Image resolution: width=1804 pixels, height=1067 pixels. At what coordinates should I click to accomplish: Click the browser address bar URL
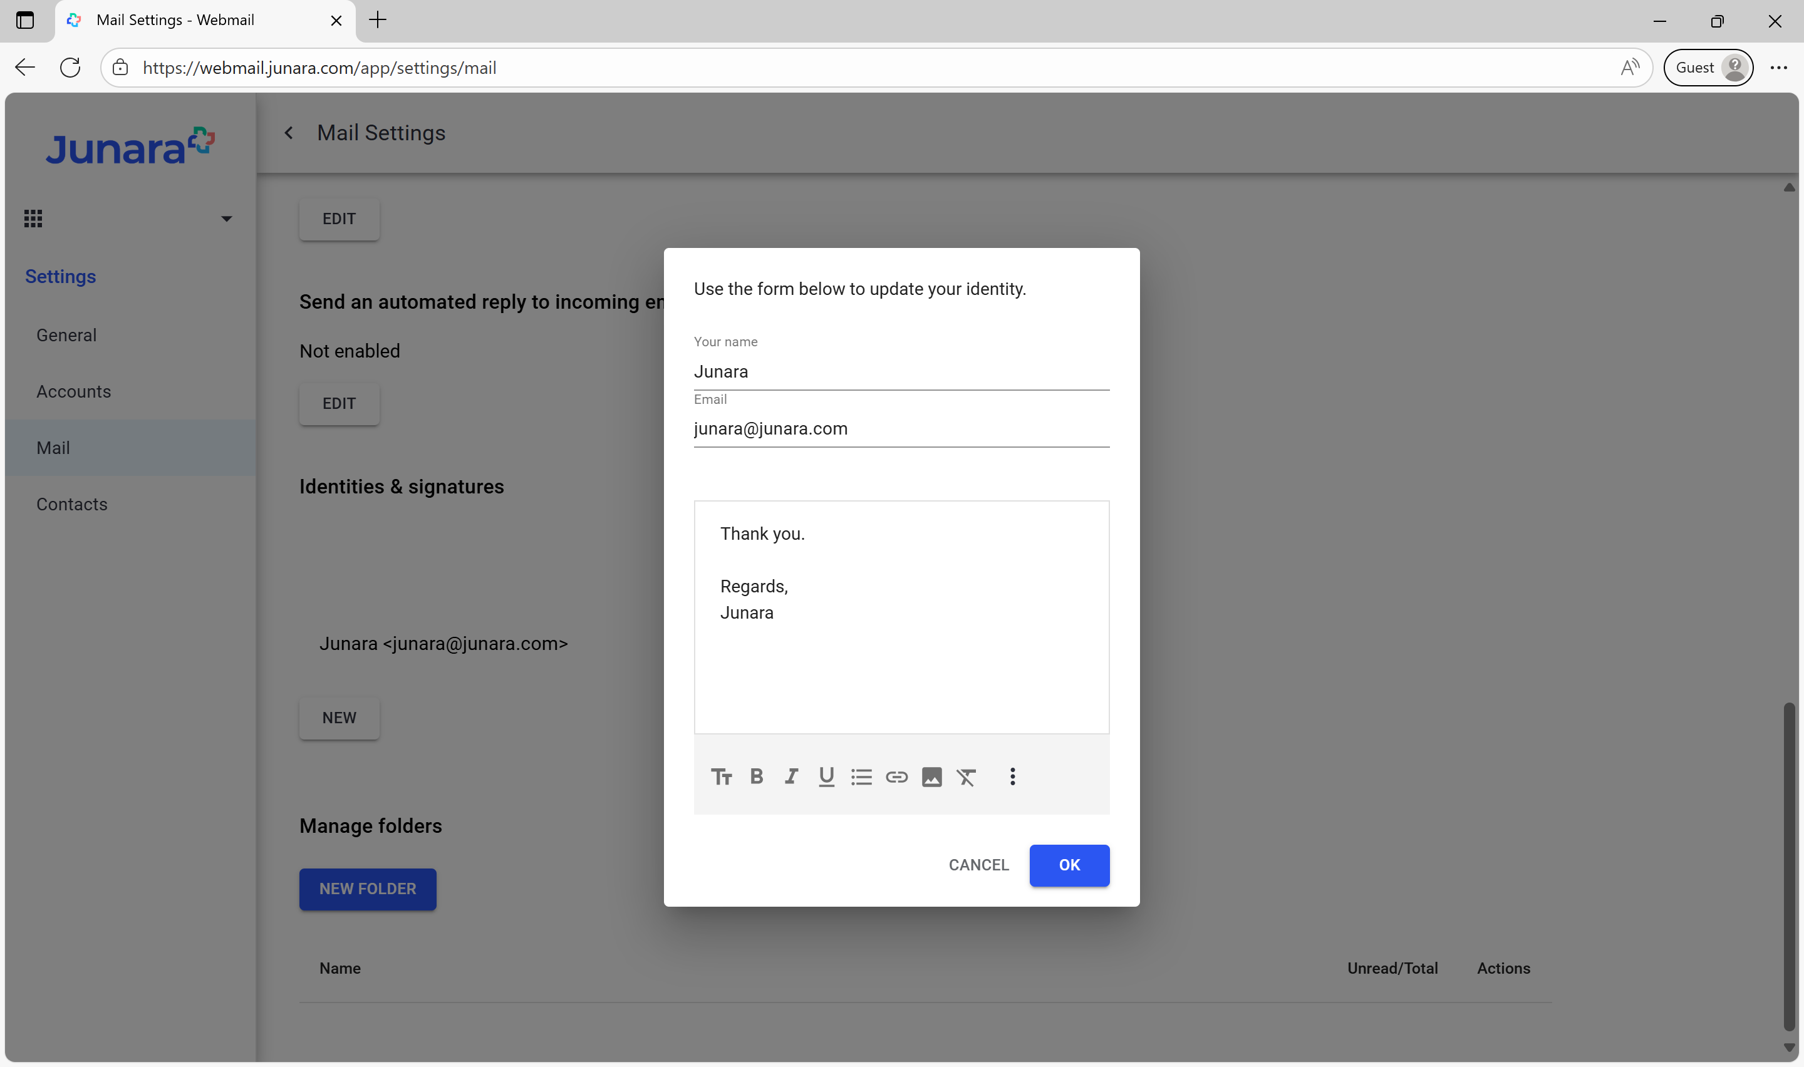319,68
